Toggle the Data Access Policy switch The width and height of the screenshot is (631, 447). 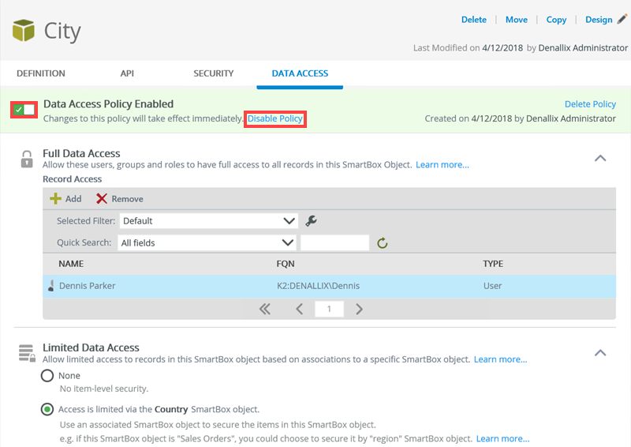(x=24, y=110)
